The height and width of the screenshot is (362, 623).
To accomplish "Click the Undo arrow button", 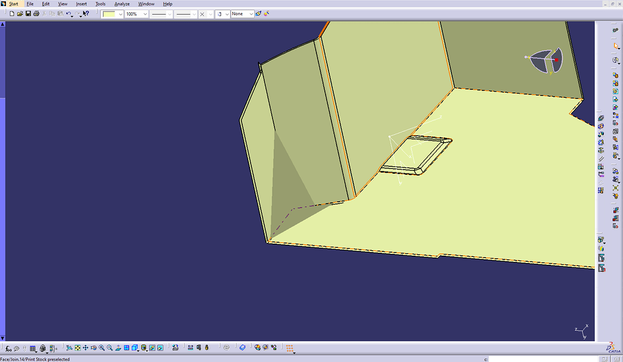I will coord(69,13).
